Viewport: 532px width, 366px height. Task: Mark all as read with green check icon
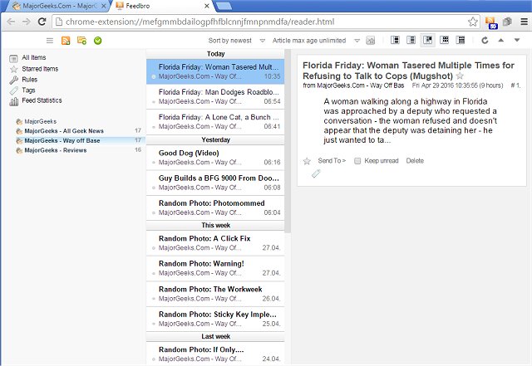click(x=98, y=41)
